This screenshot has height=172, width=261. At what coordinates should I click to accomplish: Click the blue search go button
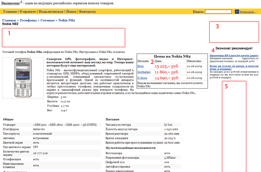(237, 12)
